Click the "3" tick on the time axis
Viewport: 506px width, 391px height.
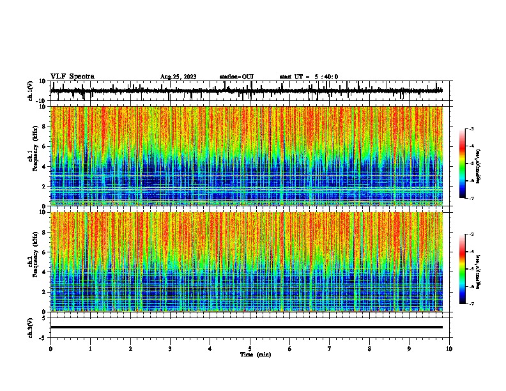(170, 349)
